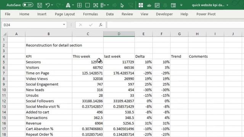Open the Formulas tab

pyautogui.click(x=90, y=14)
